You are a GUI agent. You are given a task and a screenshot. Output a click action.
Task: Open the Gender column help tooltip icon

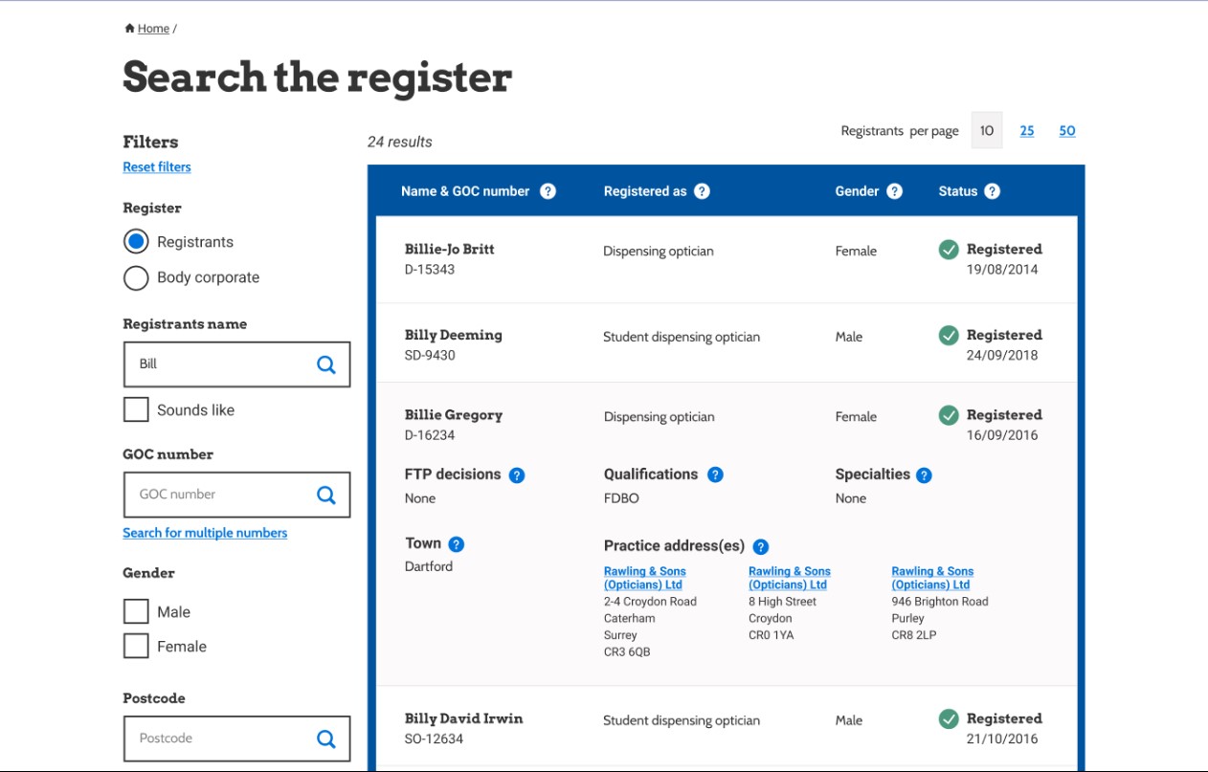894,191
